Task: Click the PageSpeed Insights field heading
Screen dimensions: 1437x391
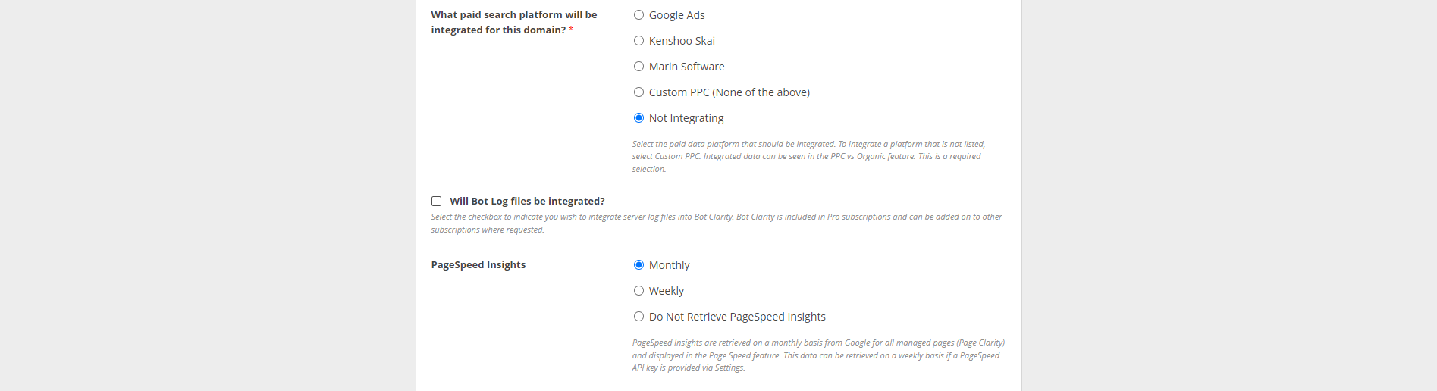Action: [478, 265]
